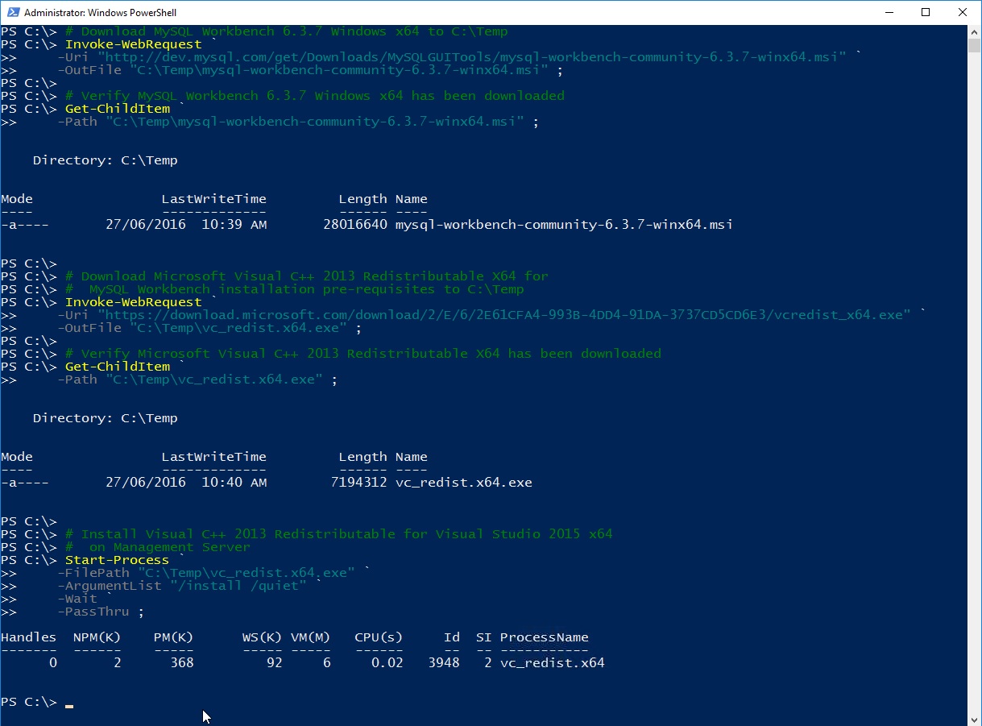The height and width of the screenshot is (726, 982).
Task: Click the -Wait parameter
Action: pos(77,599)
